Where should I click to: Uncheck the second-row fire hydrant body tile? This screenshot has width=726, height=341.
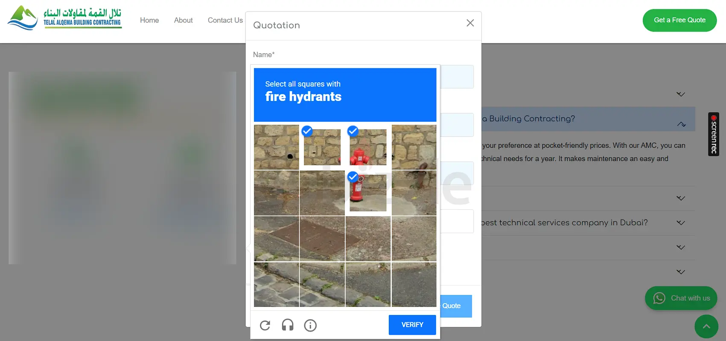(368, 193)
